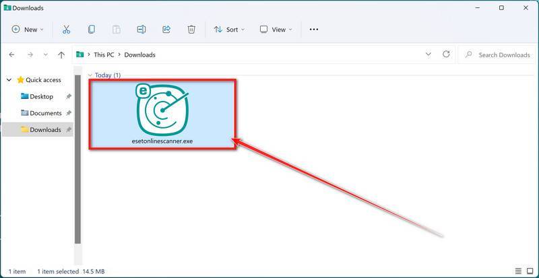539x278 pixels.
Task: Show recent locations dropdown
Action: point(46,55)
